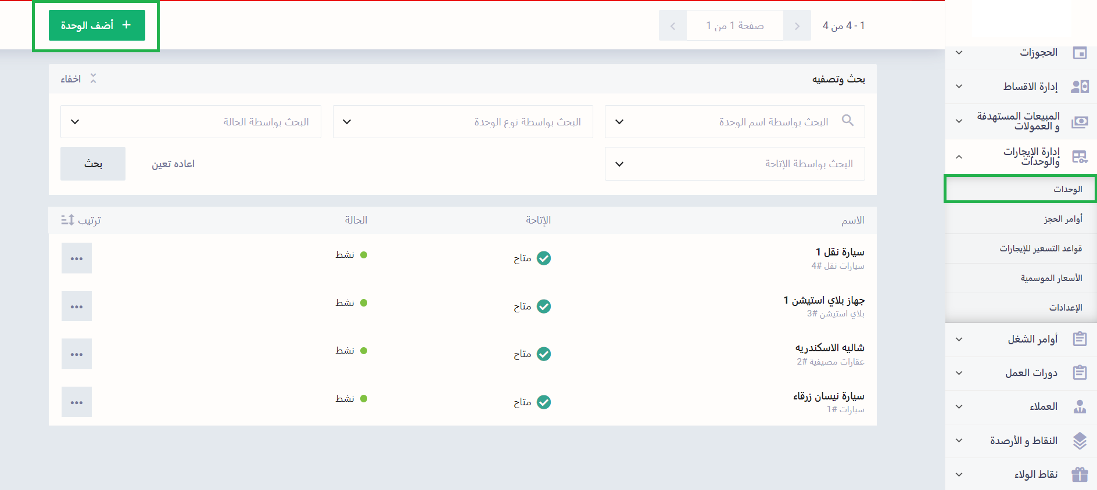Click the work orders clipboard icon
Screen dimensions: 1097x490
[1080, 339]
